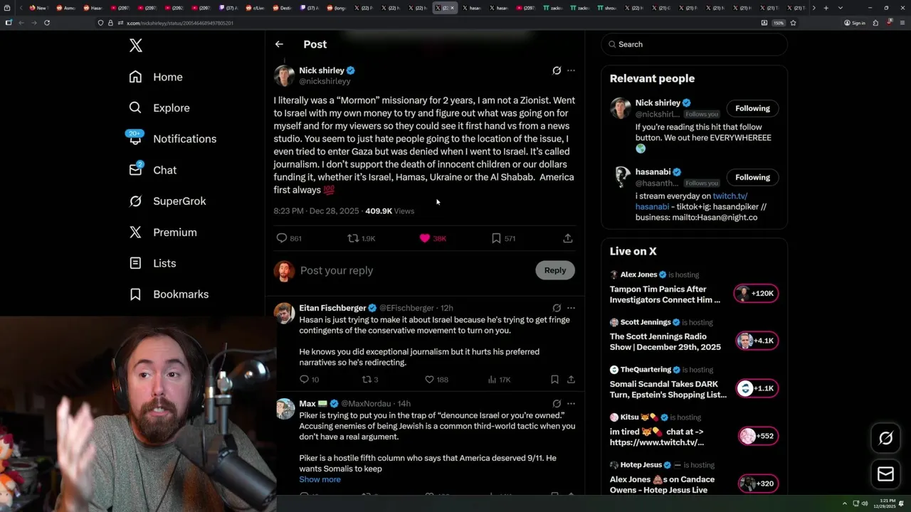Viewport: 911px width, 512px height.
Task: Share Eitan Fischberger's reply
Action: pos(571,380)
